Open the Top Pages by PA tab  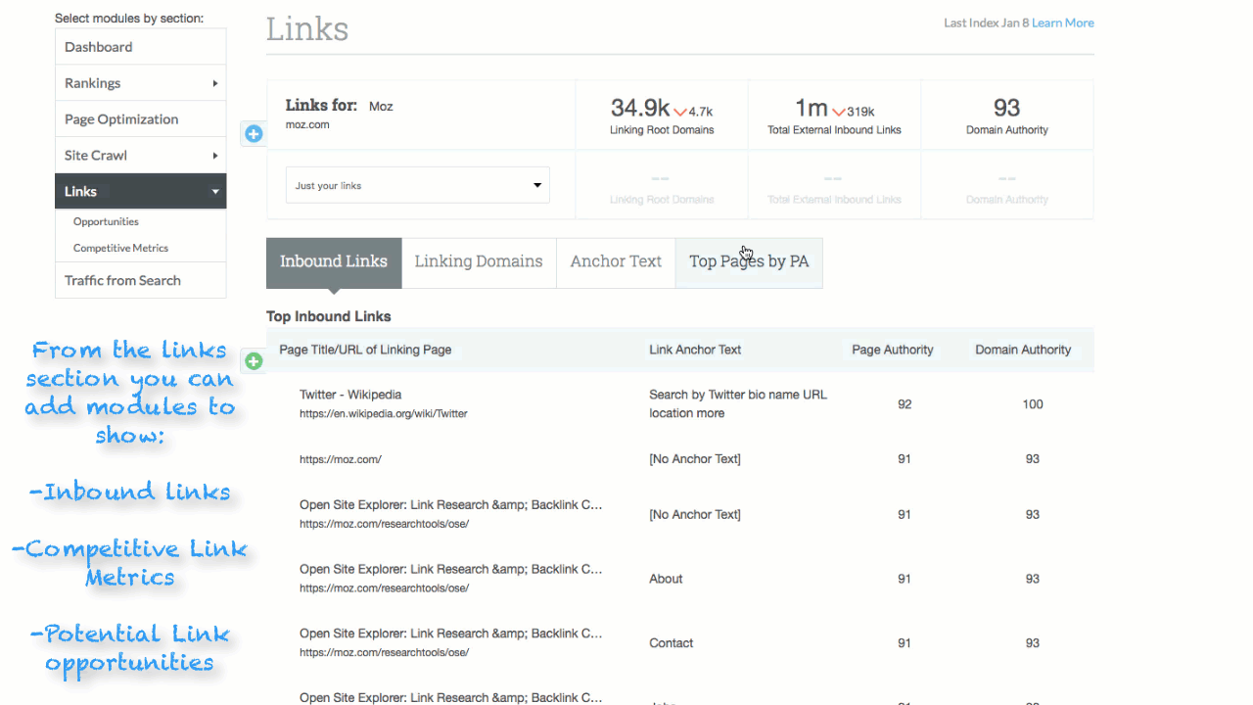click(749, 261)
